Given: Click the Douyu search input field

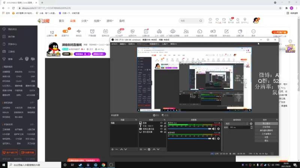Looking at the screenshot, I should tap(189, 21).
